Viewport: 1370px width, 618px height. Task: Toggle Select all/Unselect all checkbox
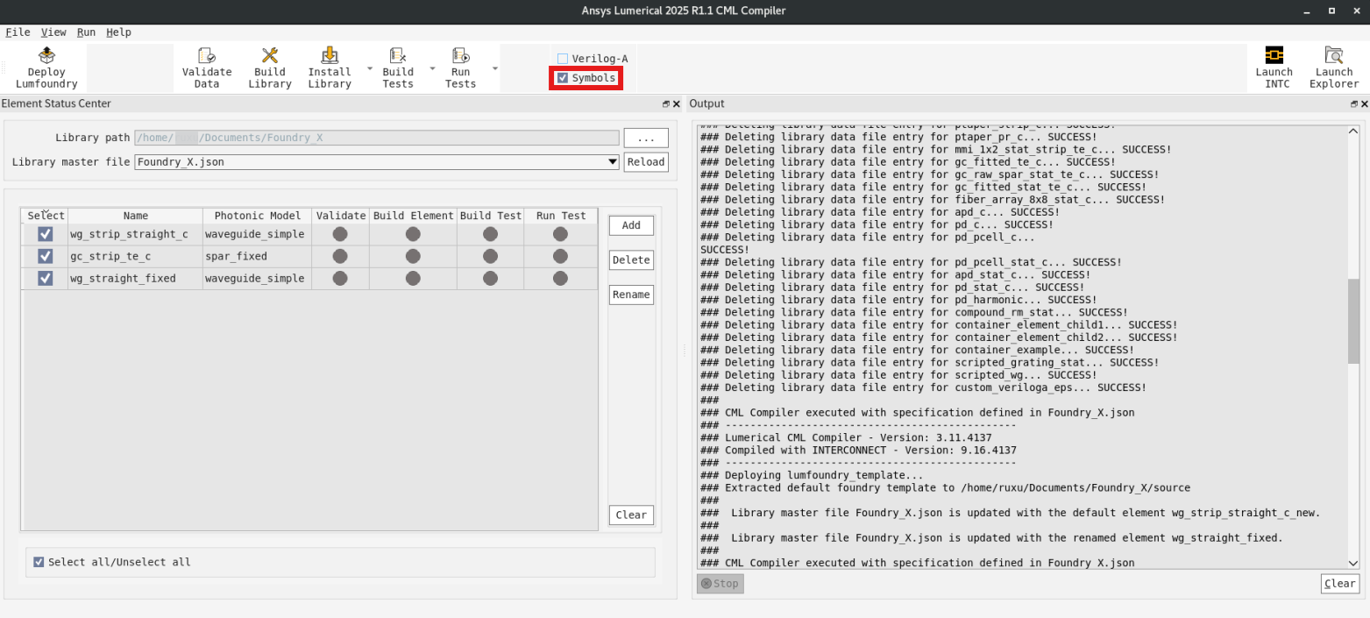coord(39,562)
